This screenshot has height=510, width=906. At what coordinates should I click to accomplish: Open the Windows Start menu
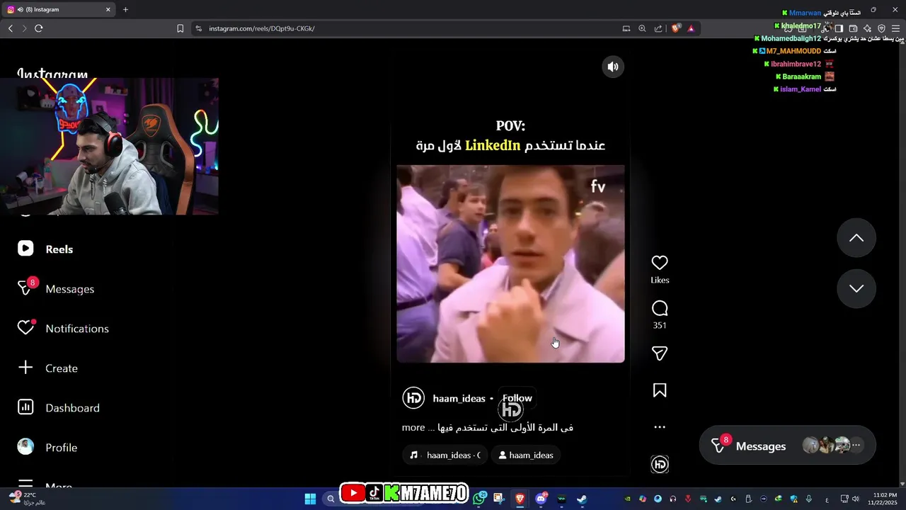[x=310, y=499]
